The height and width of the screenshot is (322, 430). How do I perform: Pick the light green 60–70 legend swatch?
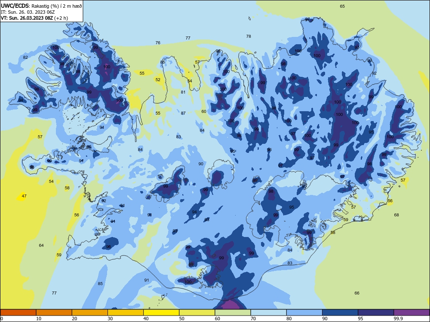[233, 313]
